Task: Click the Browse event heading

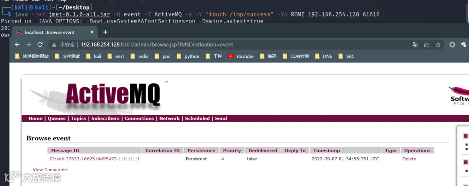Action: coord(49,138)
